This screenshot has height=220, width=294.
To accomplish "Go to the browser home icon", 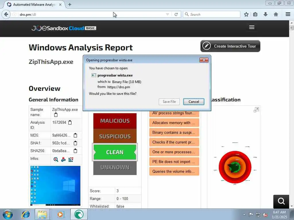I will [276, 14].
